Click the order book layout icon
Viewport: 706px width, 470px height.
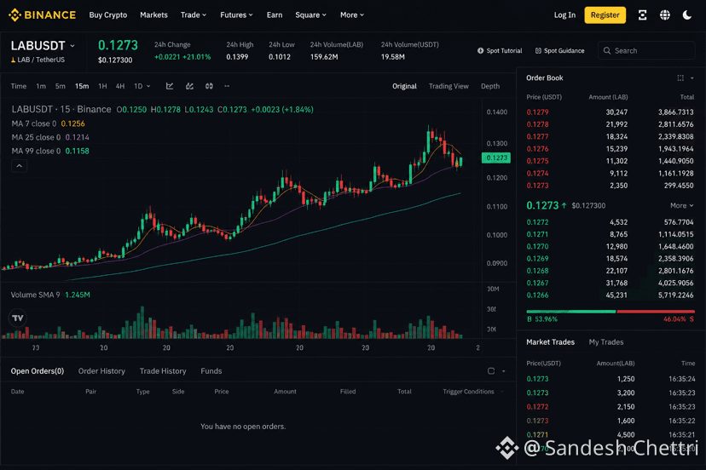point(680,77)
